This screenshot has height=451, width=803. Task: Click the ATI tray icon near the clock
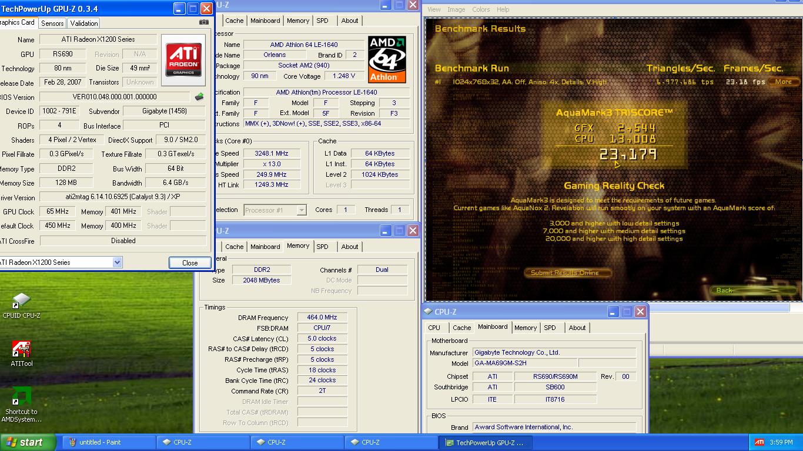click(759, 442)
